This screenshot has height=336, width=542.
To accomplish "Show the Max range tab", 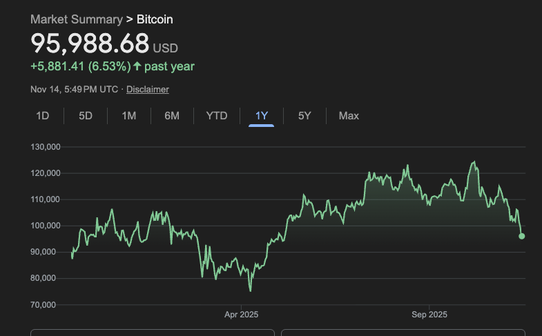I will [x=349, y=116].
